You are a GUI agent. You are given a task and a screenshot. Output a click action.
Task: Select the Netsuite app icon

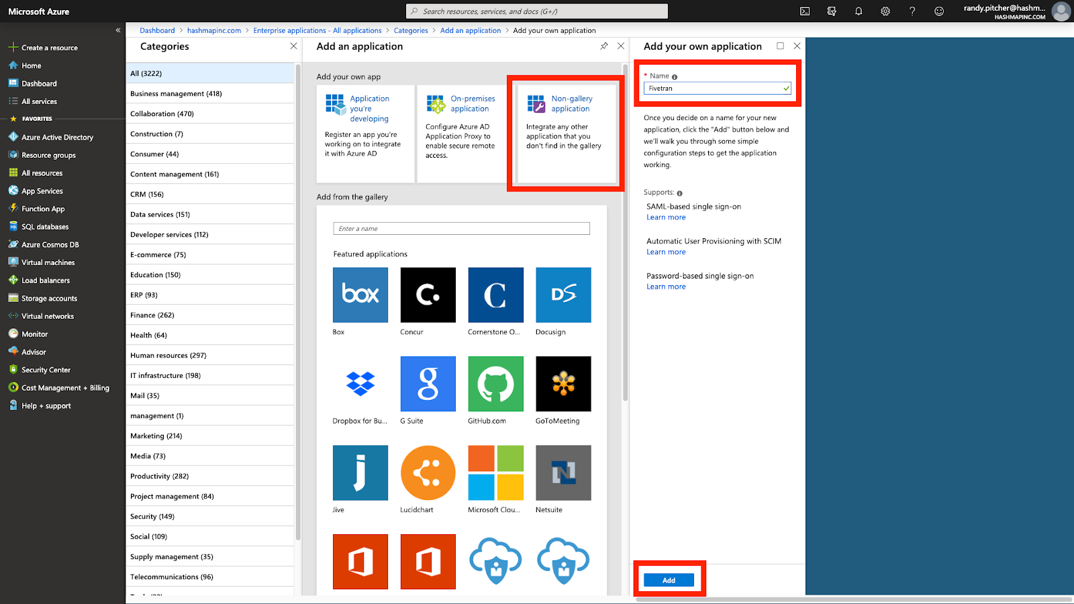pos(564,473)
